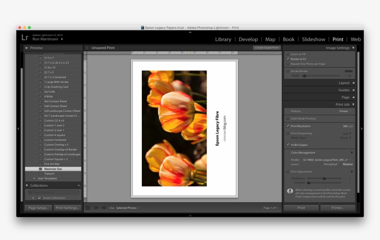Click the left panel hide arrow on the window edge
Viewport: 380px width, 240px height.
pyautogui.click(x=18, y=129)
